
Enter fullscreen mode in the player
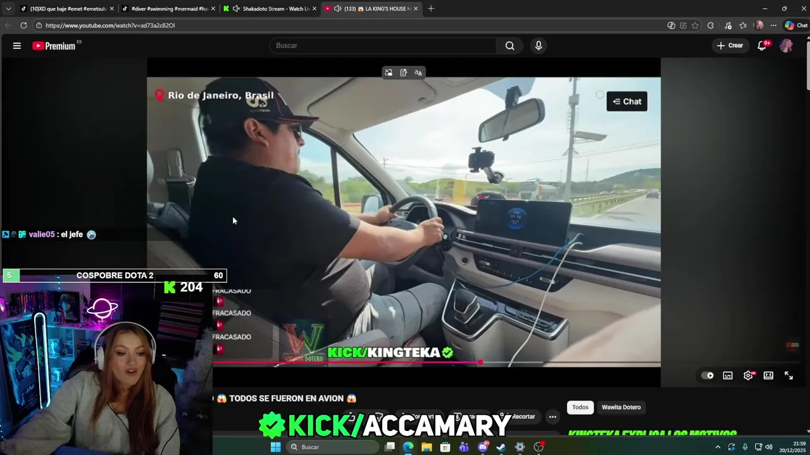pos(788,375)
